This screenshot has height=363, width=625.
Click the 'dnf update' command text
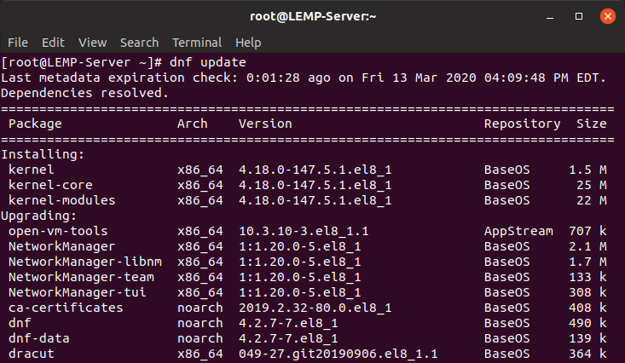pos(208,62)
